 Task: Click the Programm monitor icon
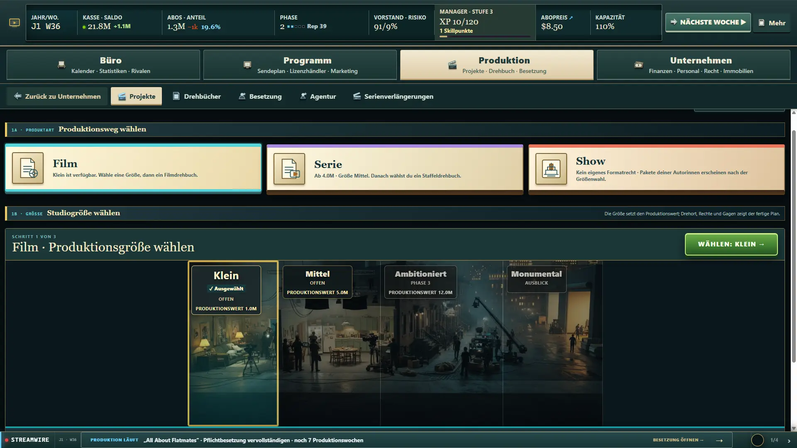tap(247, 65)
